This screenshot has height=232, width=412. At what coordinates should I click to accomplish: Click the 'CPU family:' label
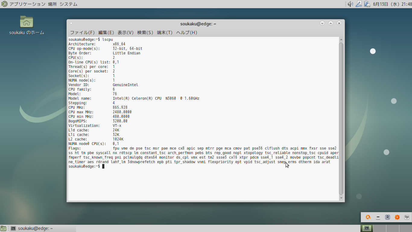click(80, 89)
